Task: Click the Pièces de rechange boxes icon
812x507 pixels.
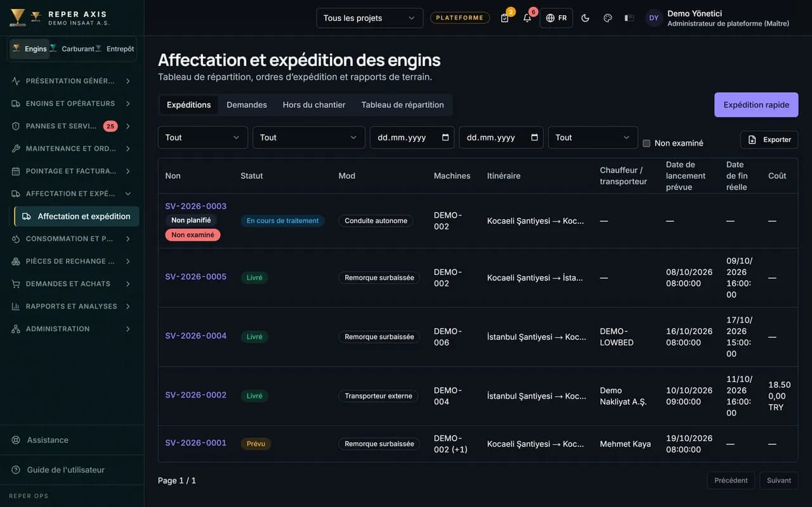Action: (x=16, y=261)
